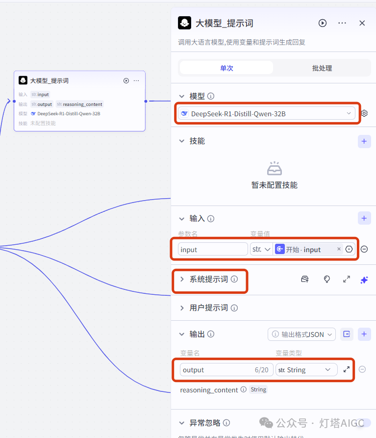Toggle the 异常忽略 switch
The width and height of the screenshot is (376, 438).
click(364, 423)
